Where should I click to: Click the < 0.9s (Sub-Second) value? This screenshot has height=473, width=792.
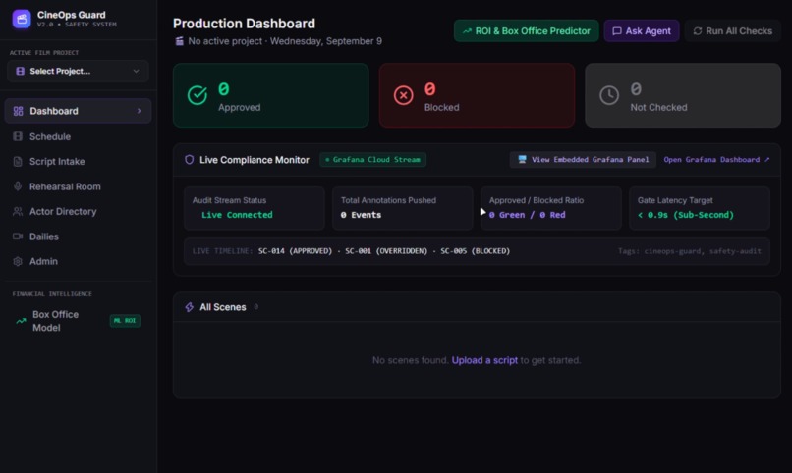point(686,215)
